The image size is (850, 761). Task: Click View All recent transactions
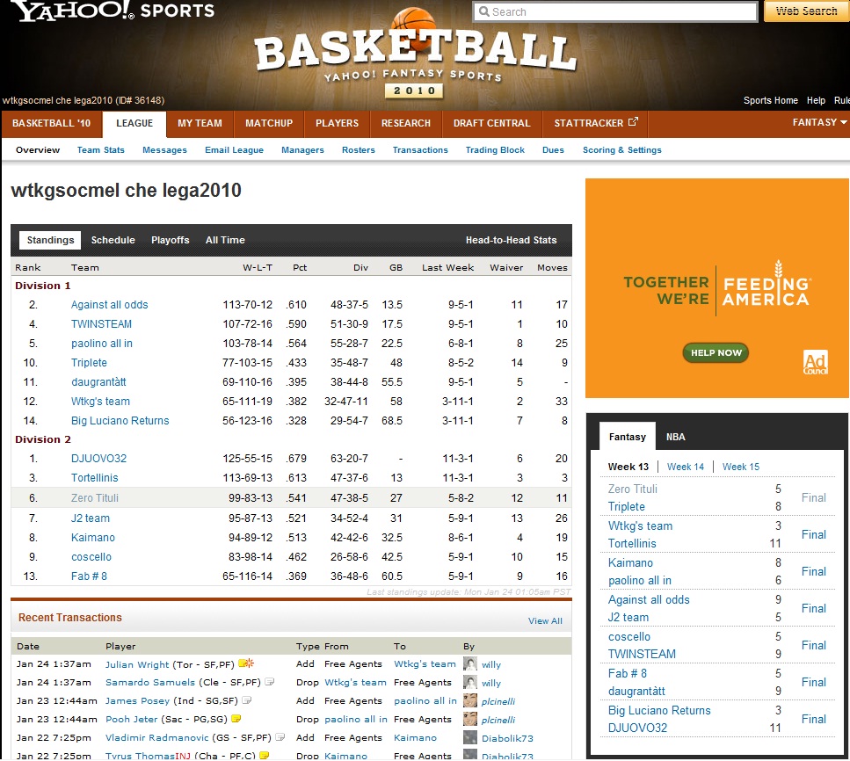(x=545, y=621)
